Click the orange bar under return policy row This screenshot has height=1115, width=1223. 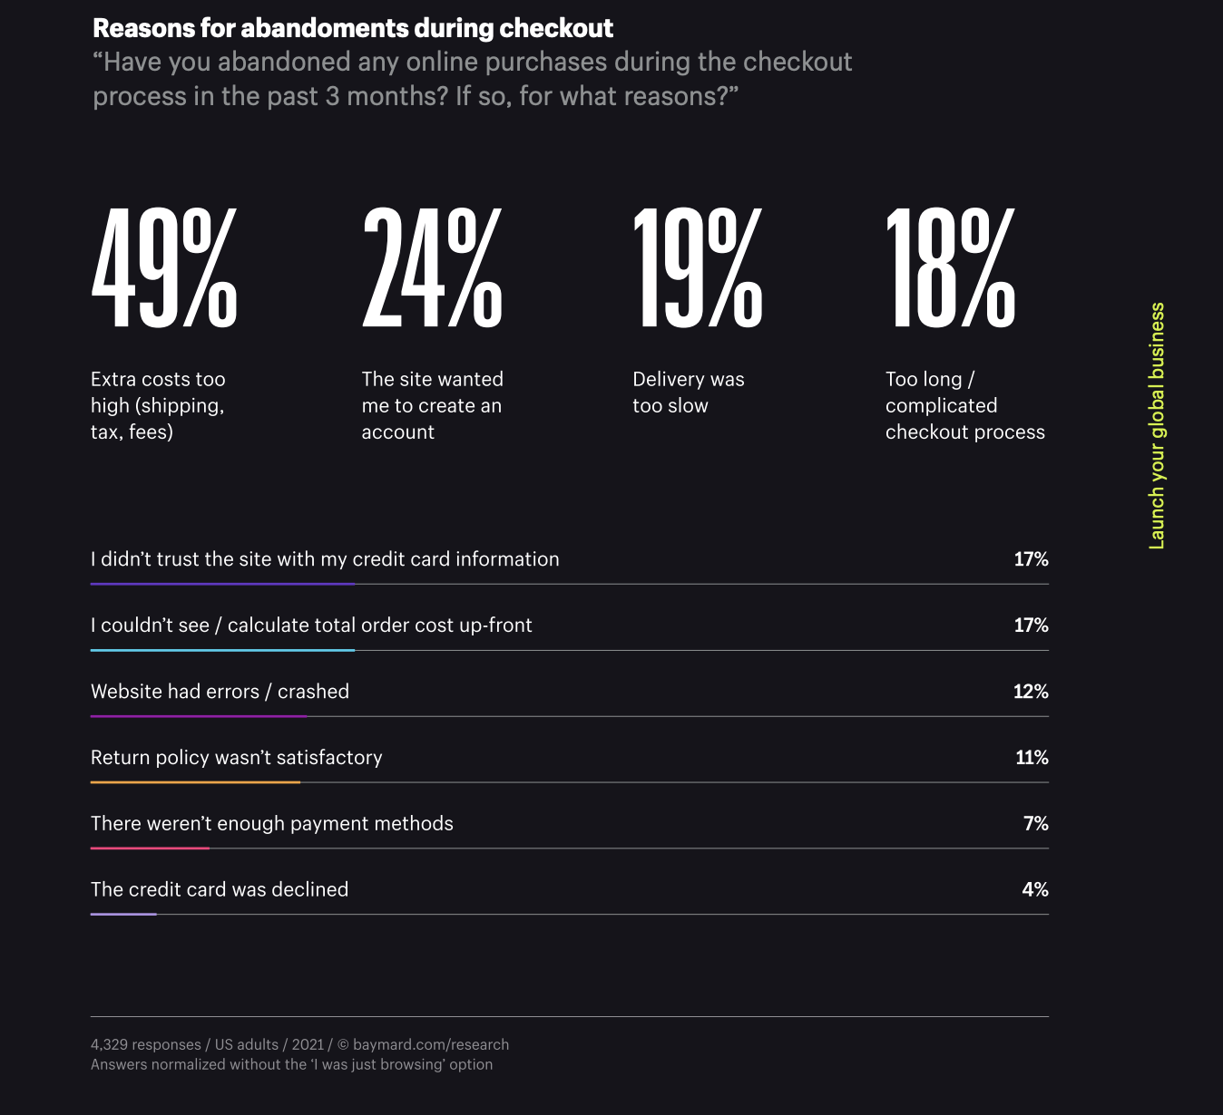[x=195, y=782]
